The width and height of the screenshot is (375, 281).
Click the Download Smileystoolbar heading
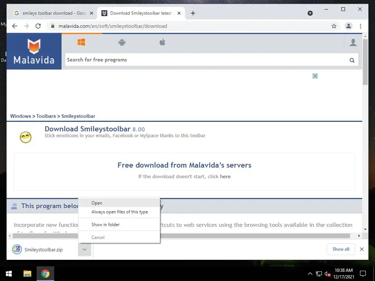(95, 129)
